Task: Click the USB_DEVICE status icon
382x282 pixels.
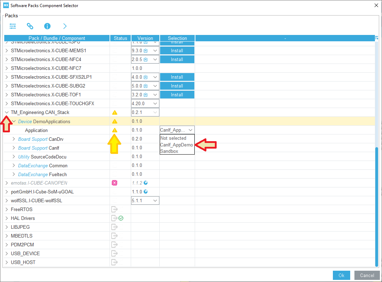Action: click(114, 253)
